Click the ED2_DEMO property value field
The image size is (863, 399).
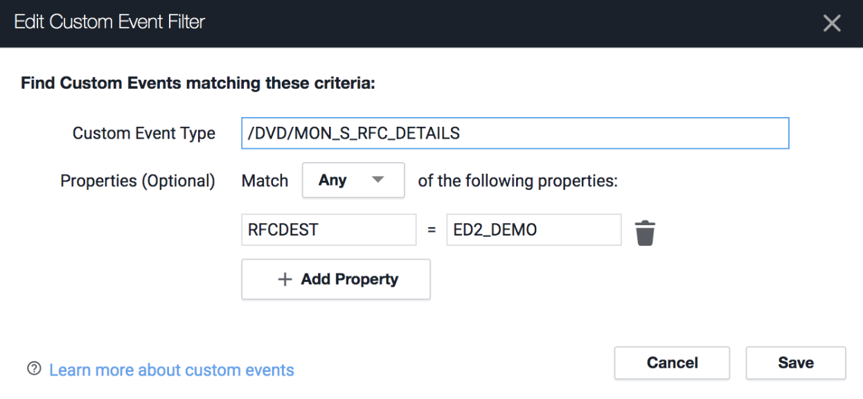533,230
